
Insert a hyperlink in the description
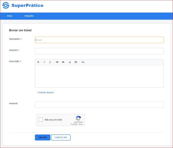pyautogui.click(x=83, y=62)
